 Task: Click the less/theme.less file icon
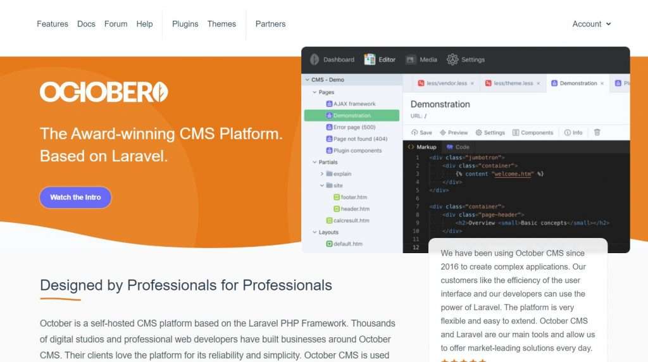point(488,83)
